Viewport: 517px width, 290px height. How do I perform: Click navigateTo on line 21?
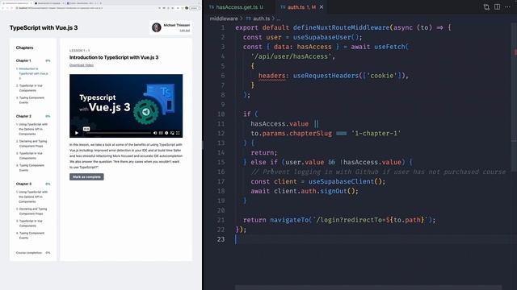289,220
